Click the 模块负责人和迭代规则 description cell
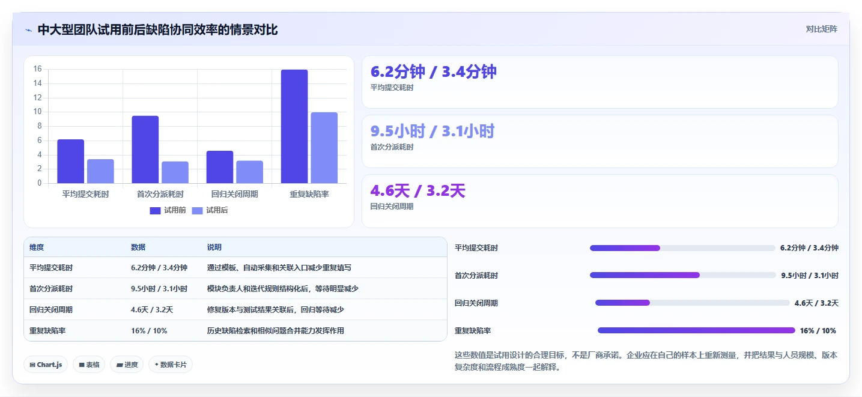This screenshot has width=862, height=397. pos(283,289)
